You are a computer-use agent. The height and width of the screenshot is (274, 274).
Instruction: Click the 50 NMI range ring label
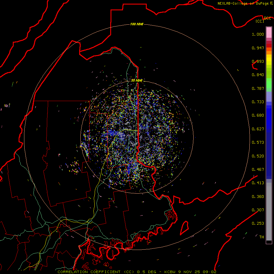coord(137,80)
